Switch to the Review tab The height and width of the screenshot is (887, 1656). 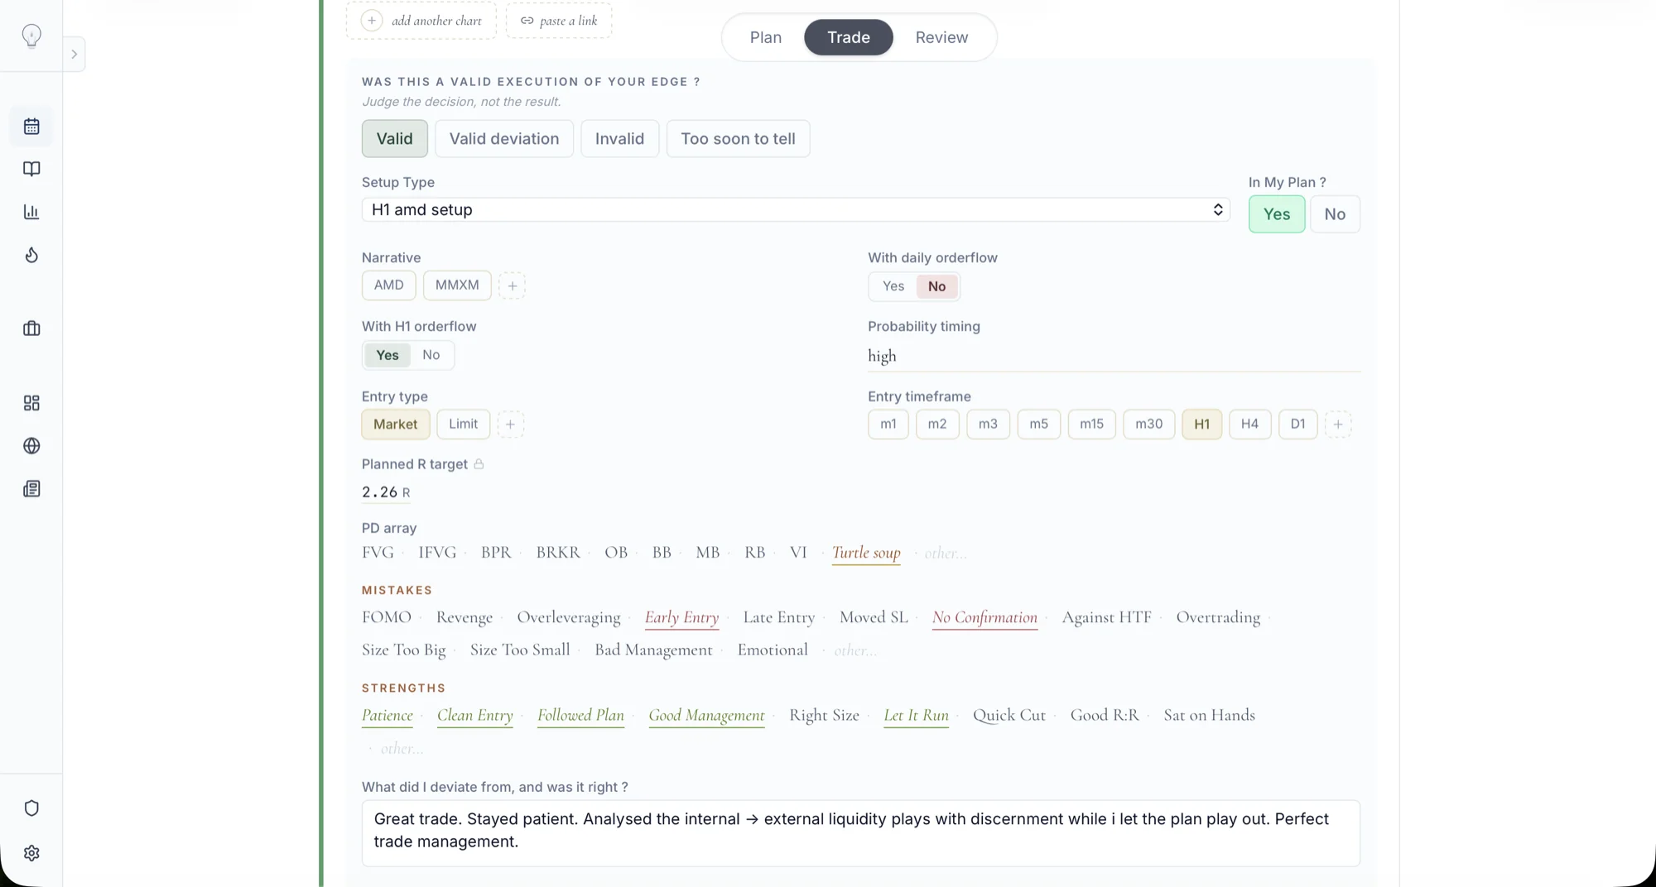coord(941,38)
